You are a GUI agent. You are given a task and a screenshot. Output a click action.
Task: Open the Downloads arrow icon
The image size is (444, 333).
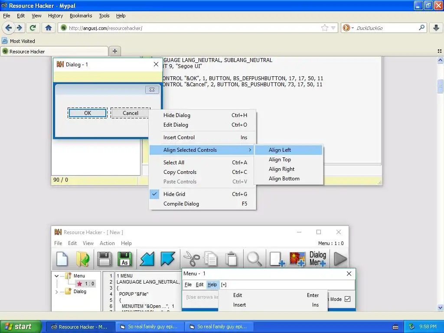[436, 28]
